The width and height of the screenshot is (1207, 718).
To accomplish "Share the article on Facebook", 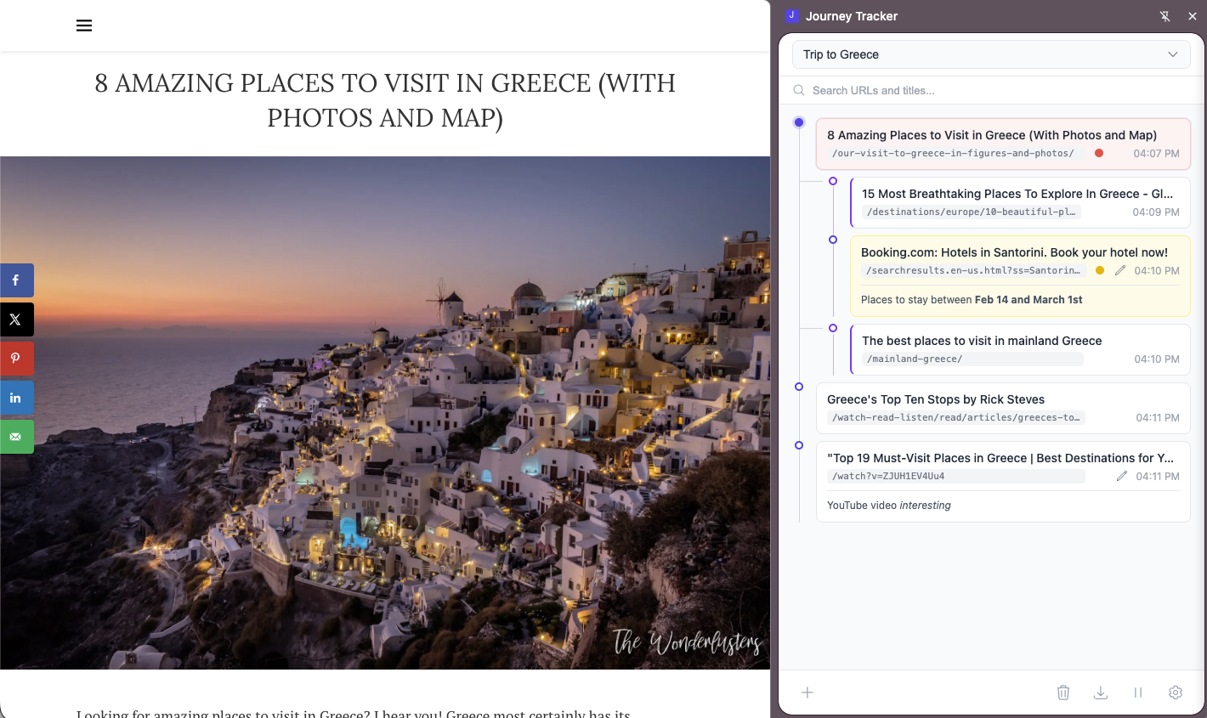I will tap(16, 280).
